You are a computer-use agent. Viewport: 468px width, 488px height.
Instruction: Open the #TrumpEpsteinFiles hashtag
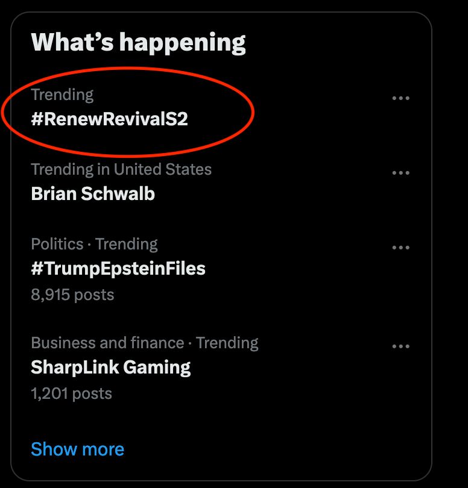(118, 268)
